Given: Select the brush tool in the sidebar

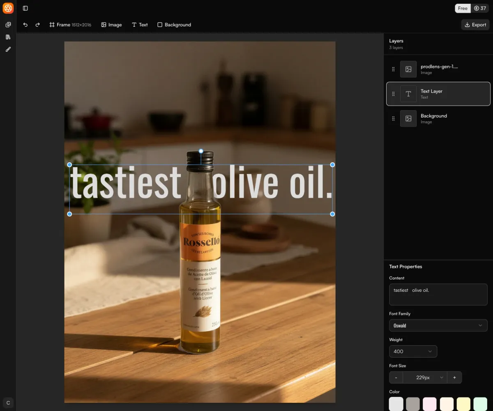Looking at the screenshot, I should 8,49.
